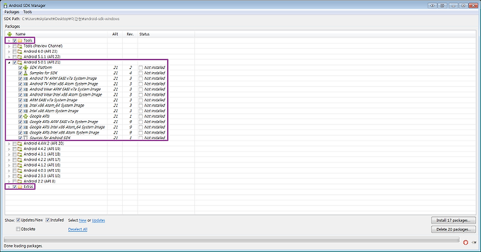Image resolution: width=481 pixels, height=252 pixels.
Task: Click the Android Wear ARM EABI v7a image icon
Action: 26,90
